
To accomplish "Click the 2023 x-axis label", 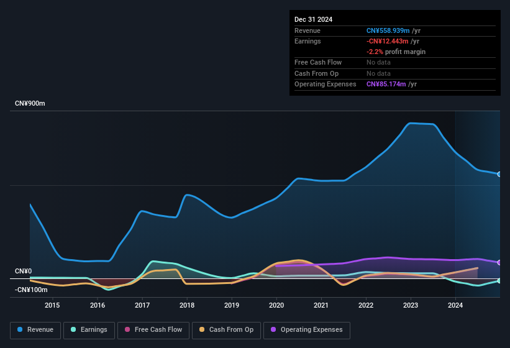I will pos(411,305).
